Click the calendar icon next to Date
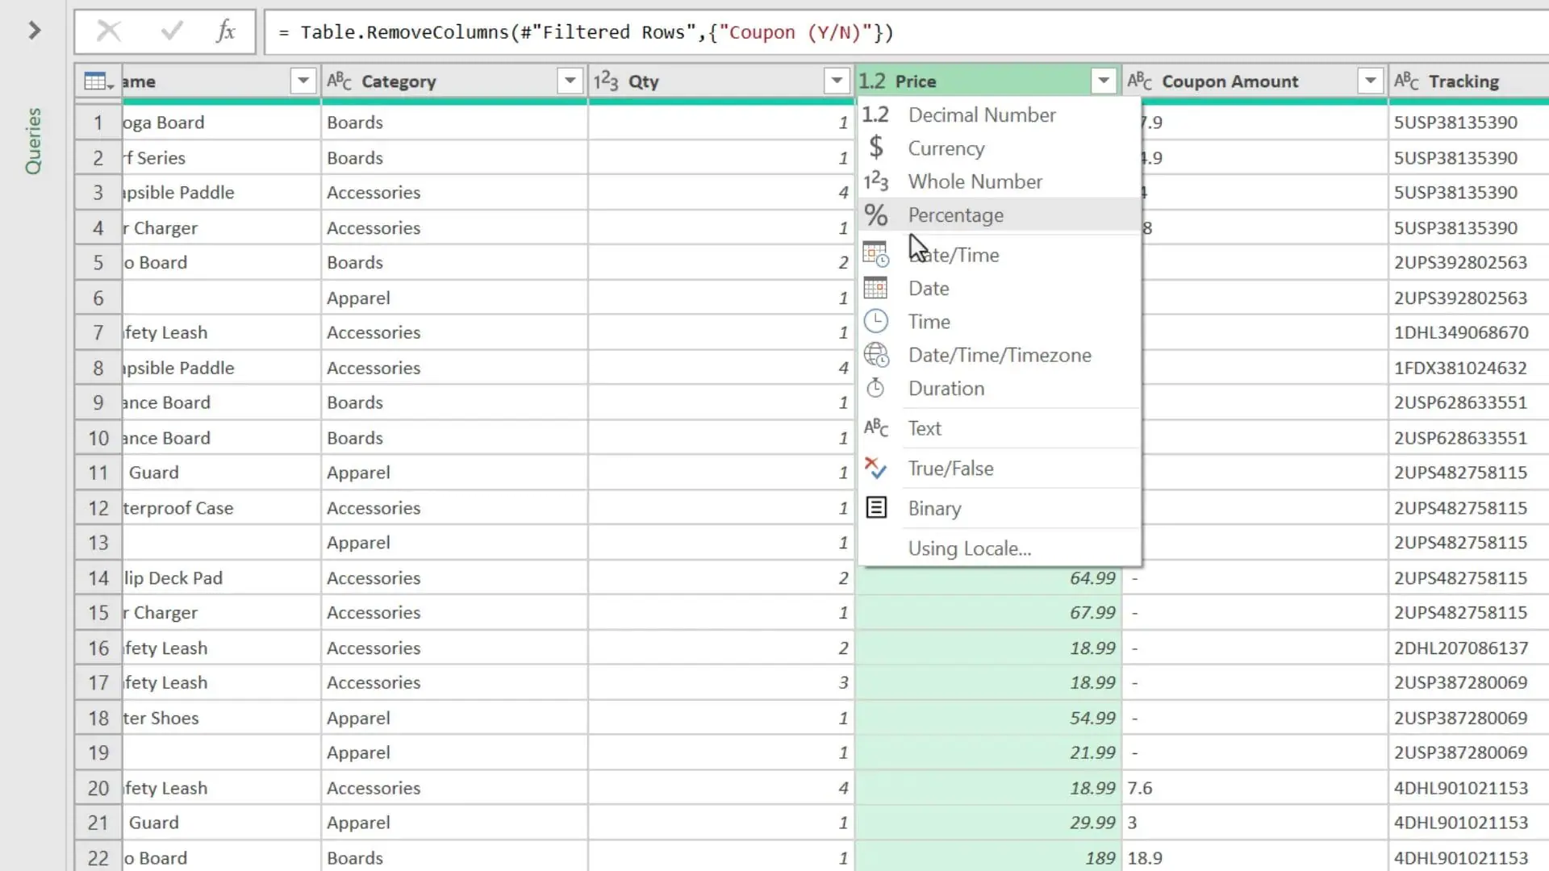 pyautogui.click(x=876, y=288)
